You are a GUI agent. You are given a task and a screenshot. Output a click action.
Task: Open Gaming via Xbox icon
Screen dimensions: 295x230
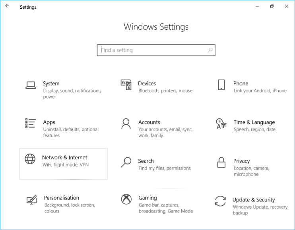tap(126, 199)
